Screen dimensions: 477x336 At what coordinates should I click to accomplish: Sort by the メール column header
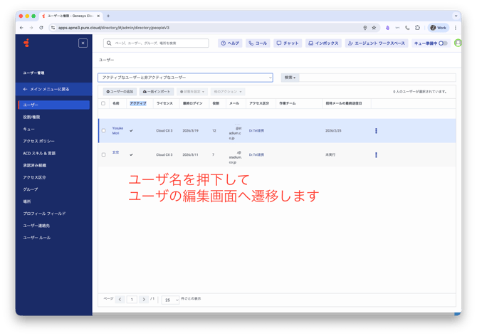tap(234, 103)
